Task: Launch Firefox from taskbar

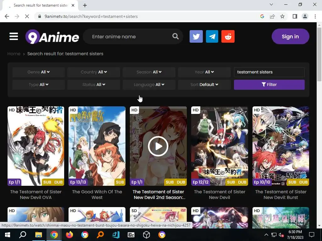Action: 69,235
